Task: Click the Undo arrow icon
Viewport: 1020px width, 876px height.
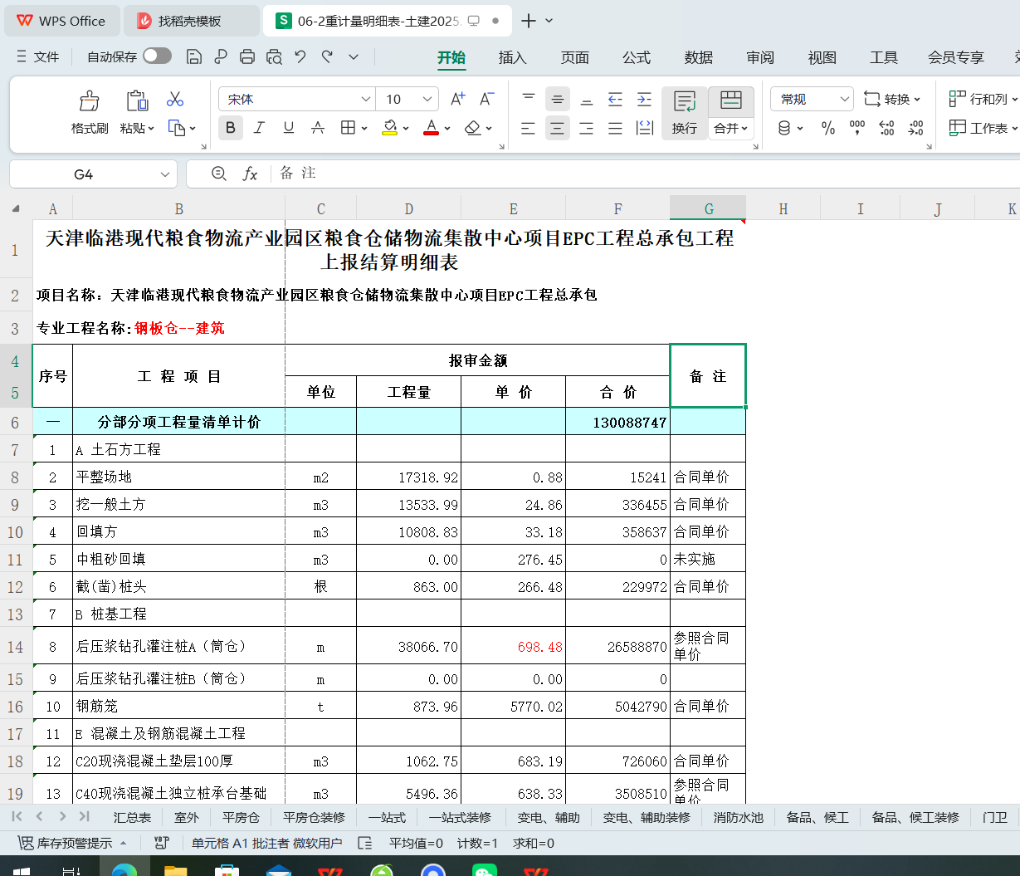Action: pyautogui.click(x=300, y=57)
